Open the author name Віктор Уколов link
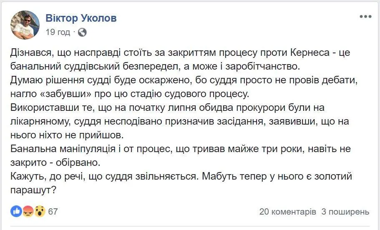Viewport: 380px width, 230px height. tap(81, 18)
